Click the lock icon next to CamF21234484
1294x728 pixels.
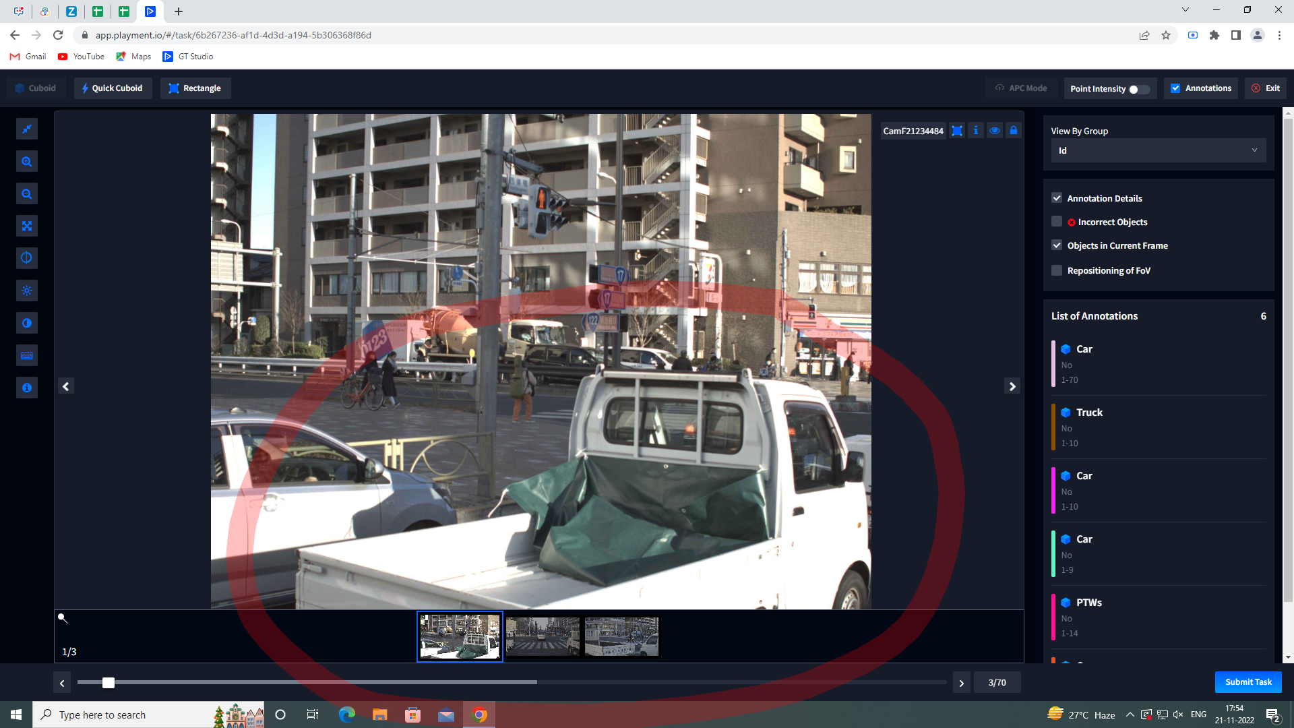click(1013, 131)
